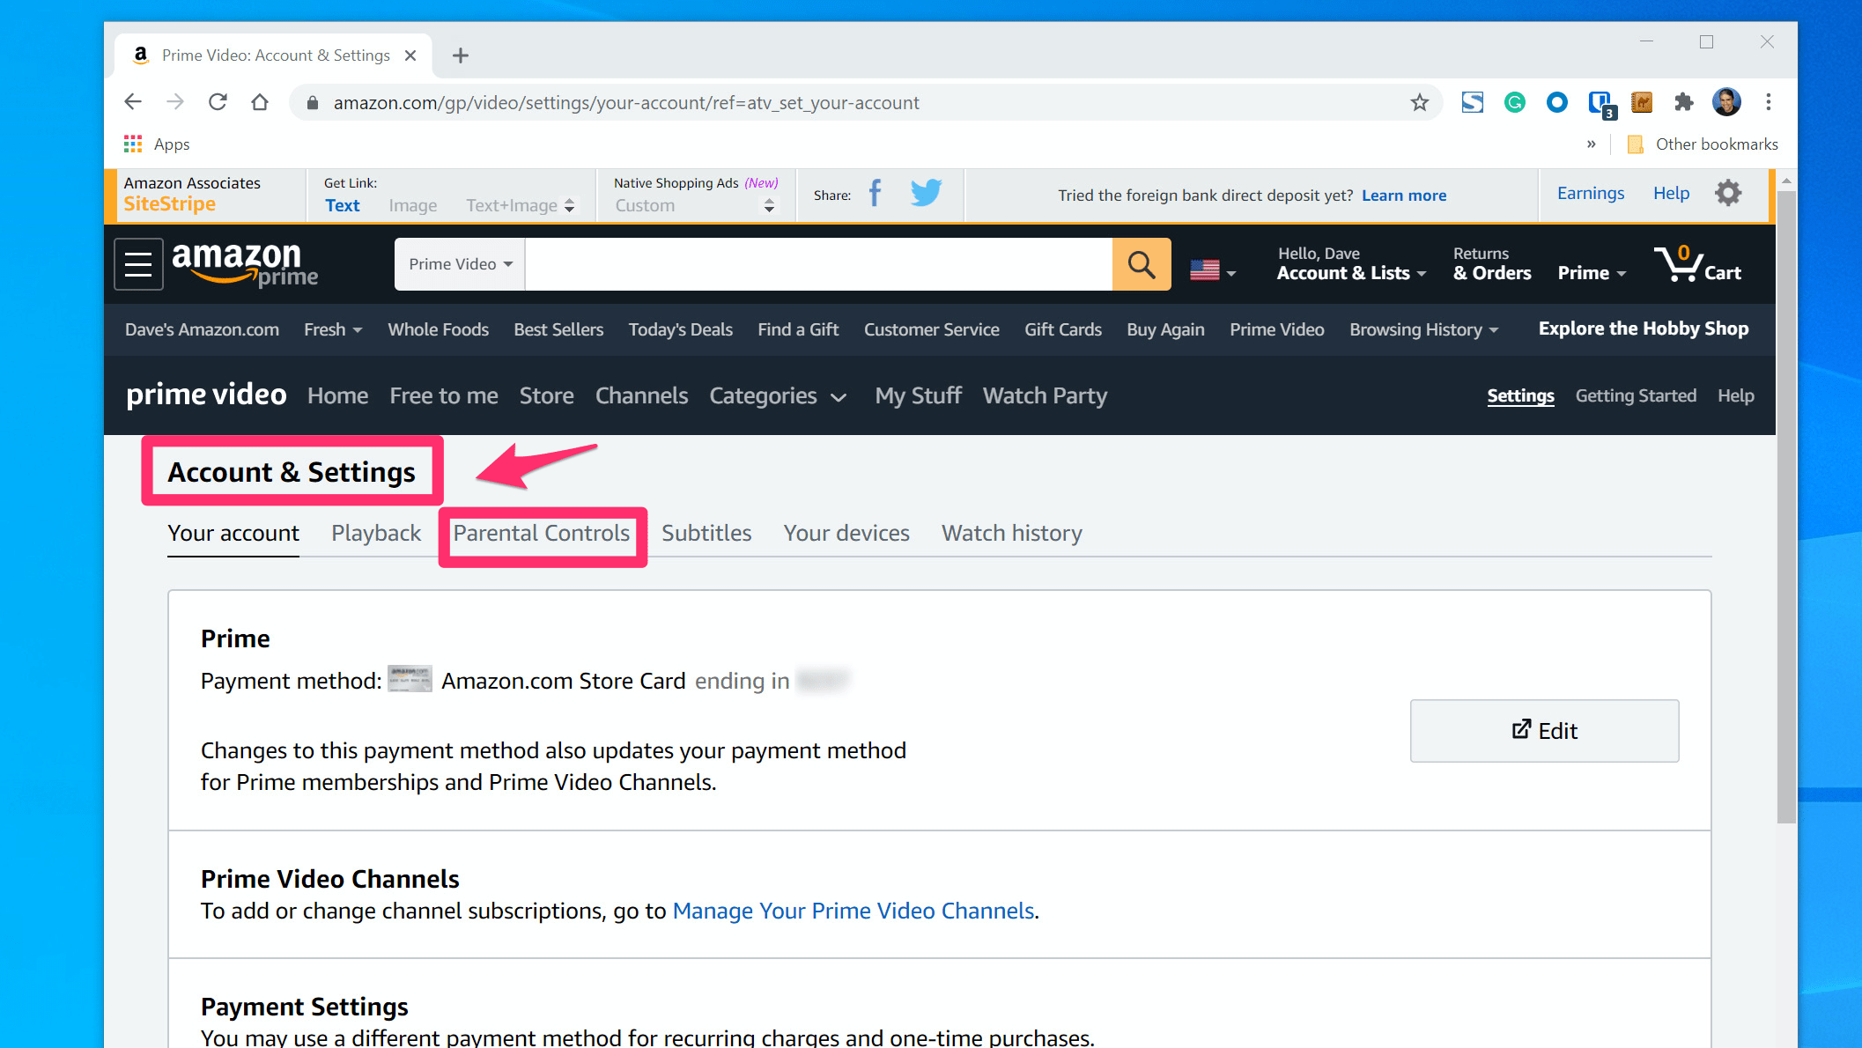The image size is (1862, 1048).
Task: Reload the page with refresh icon
Action: point(218,102)
